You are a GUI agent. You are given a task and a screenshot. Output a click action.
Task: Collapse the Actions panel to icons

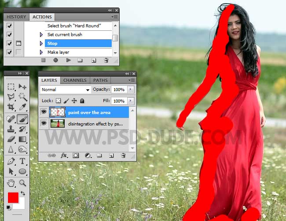tap(110, 11)
